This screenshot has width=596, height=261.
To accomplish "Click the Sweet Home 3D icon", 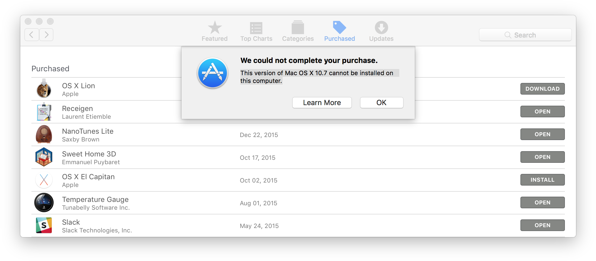I will 44,157.
